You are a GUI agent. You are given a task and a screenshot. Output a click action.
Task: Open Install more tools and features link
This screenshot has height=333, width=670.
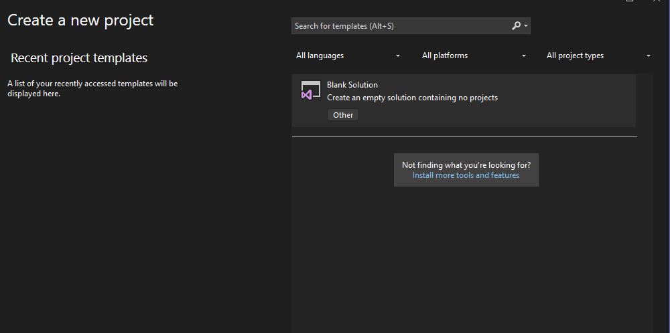(x=466, y=175)
